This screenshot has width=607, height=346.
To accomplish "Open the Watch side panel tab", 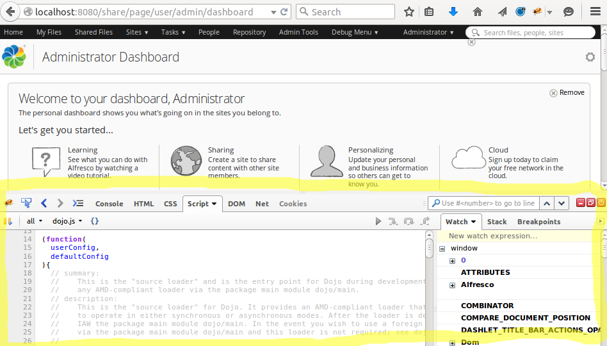I will click(460, 222).
